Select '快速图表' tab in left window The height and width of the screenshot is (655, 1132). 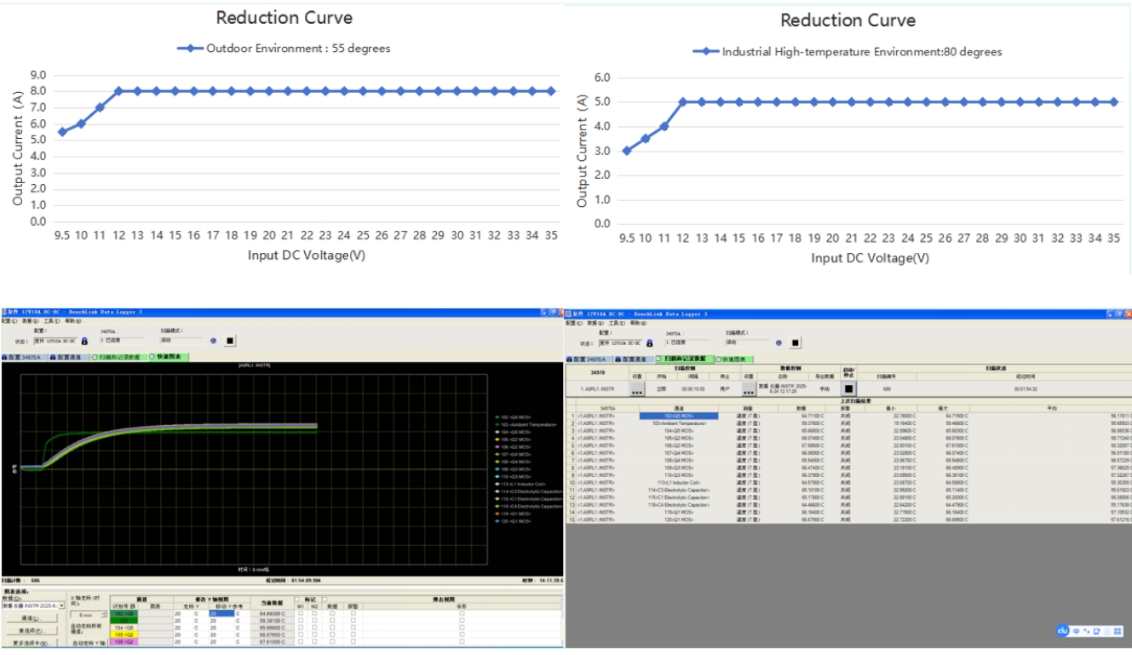(x=168, y=357)
